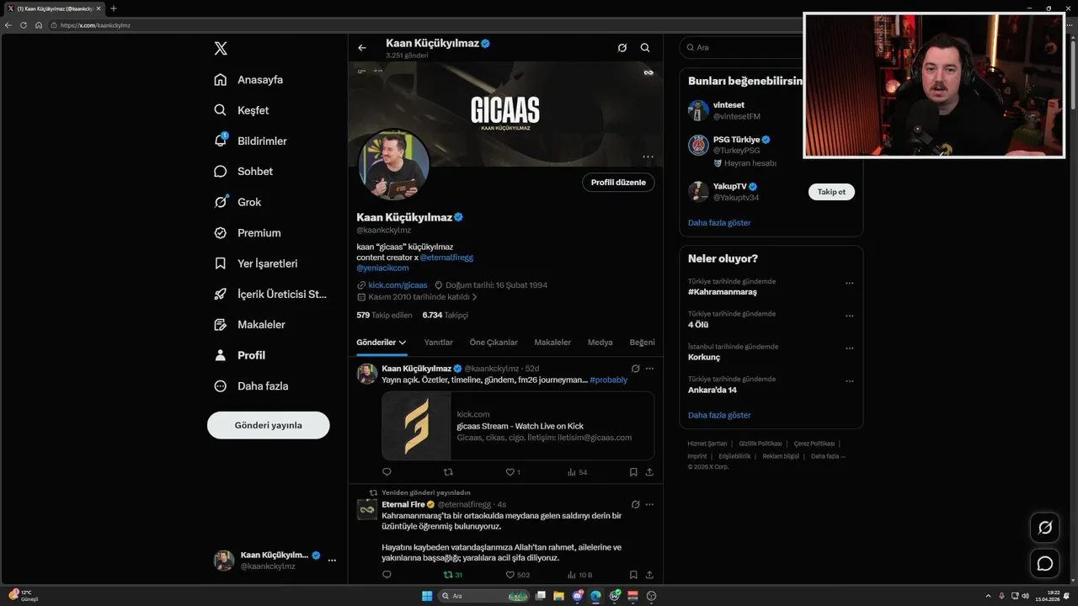Open GICAAS banner image
1078x606 pixels.
coord(505,114)
